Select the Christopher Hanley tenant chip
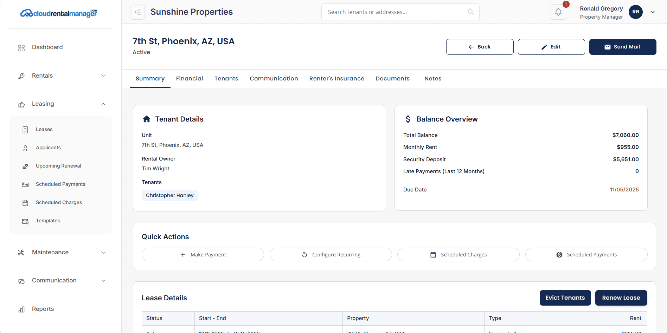The height and width of the screenshot is (333, 667). tap(169, 195)
